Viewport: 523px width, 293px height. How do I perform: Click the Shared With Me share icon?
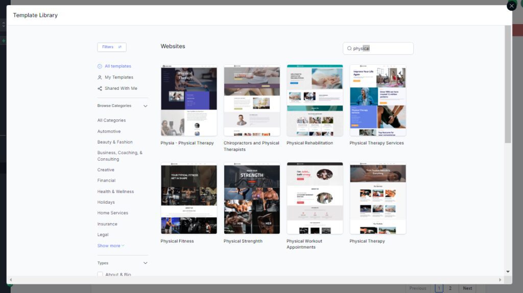pos(100,88)
